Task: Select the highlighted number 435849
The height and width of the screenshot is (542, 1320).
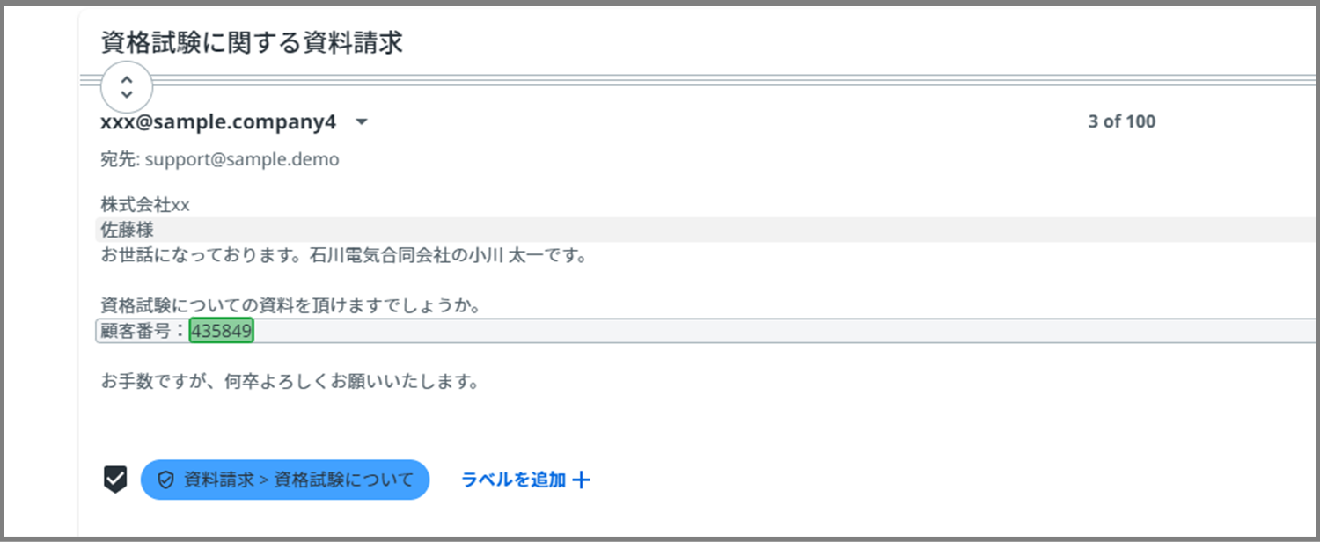Action: tap(222, 331)
